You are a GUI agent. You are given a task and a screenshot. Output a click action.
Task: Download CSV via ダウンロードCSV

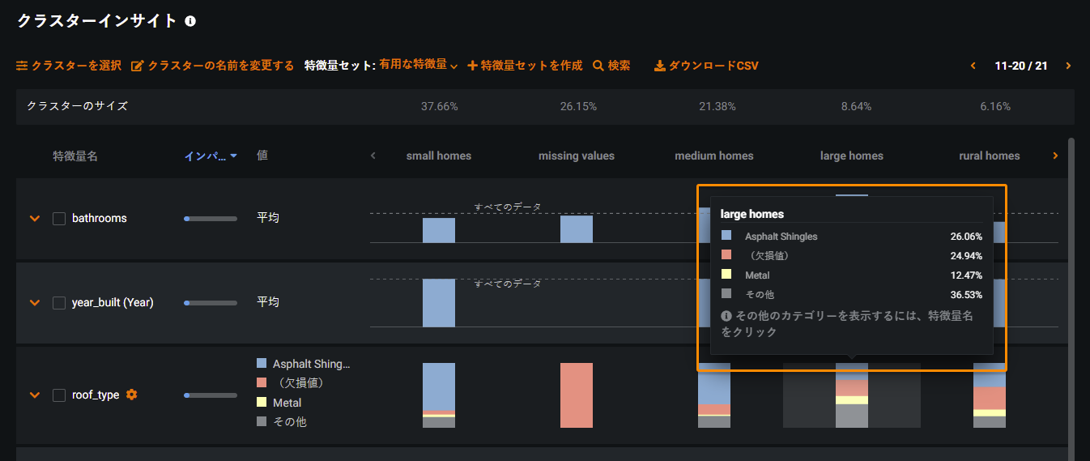pyautogui.click(x=706, y=66)
